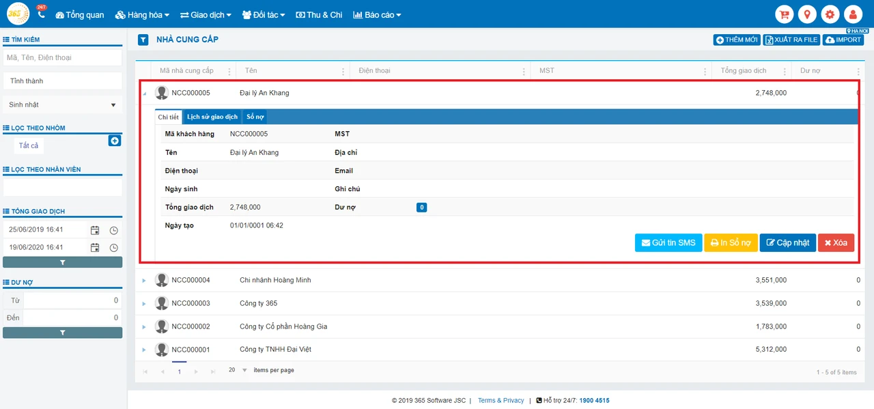This screenshot has width=874, height=409.
Task: Open the shopping cart icon in header
Action: (x=785, y=14)
